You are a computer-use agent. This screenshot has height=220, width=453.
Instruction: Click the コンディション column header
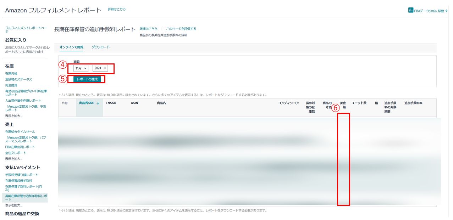(288, 103)
